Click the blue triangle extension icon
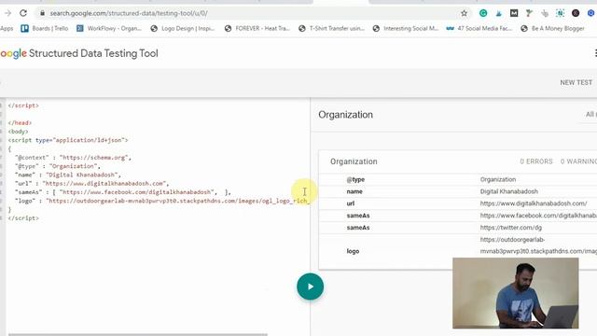The height and width of the screenshot is (336, 597). 498,13
